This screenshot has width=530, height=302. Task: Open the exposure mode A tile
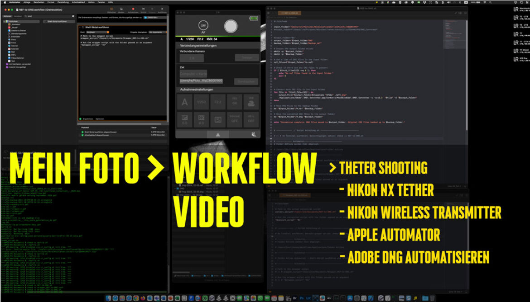coord(184,102)
